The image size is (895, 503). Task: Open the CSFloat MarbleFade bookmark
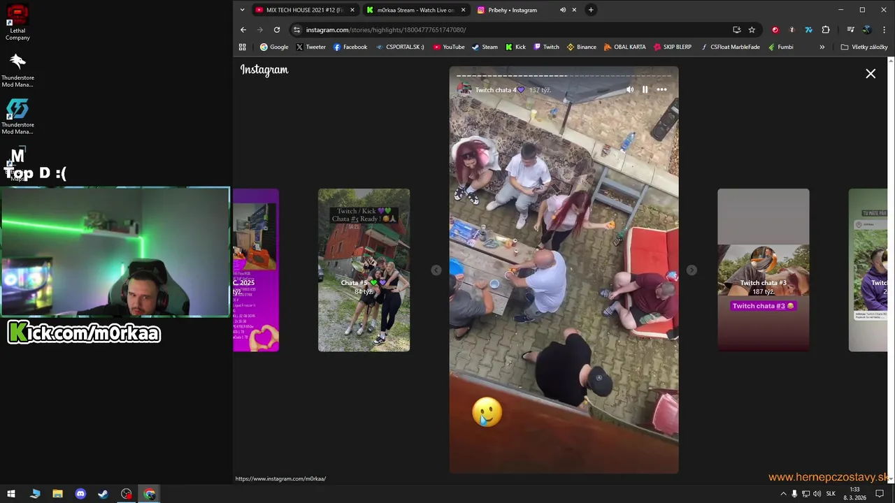coord(730,47)
